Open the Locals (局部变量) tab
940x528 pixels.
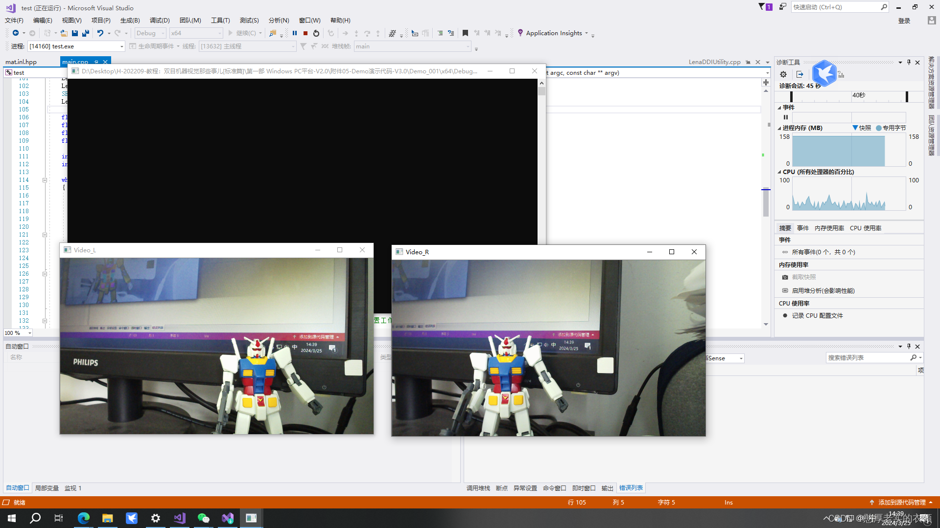(x=47, y=488)
